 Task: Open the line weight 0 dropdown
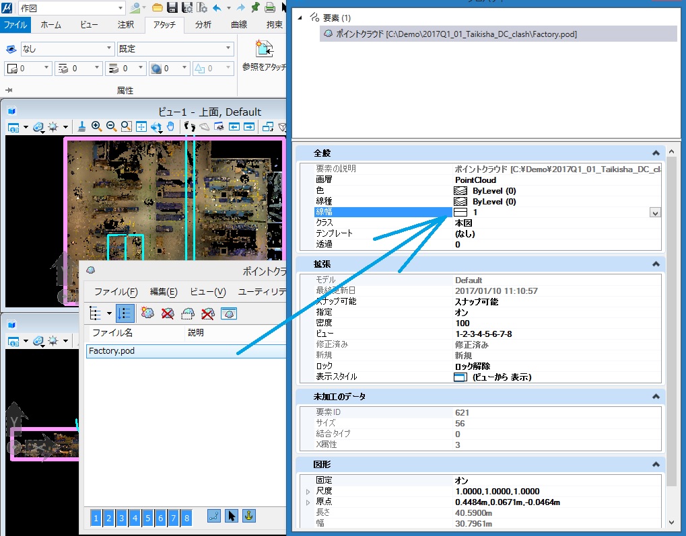141,68
